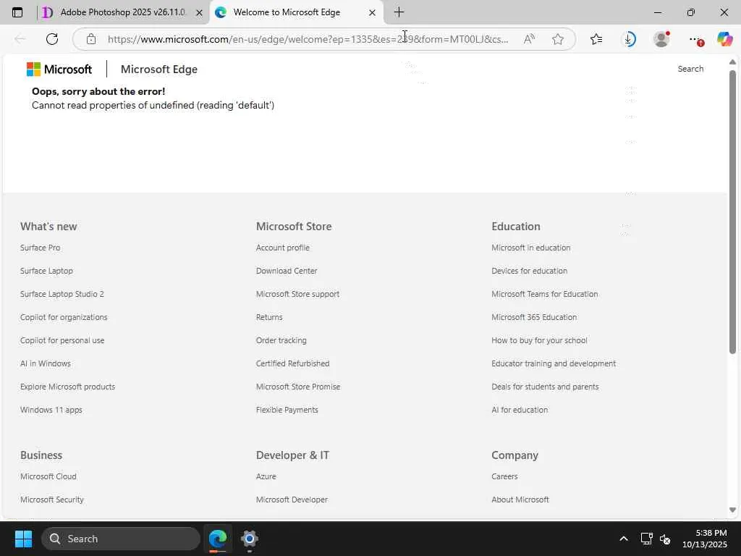Image resolution: width=741 pixels, height=556 pixels.
Task: Open Certified Refurbished link
Action: click(292, 363)
